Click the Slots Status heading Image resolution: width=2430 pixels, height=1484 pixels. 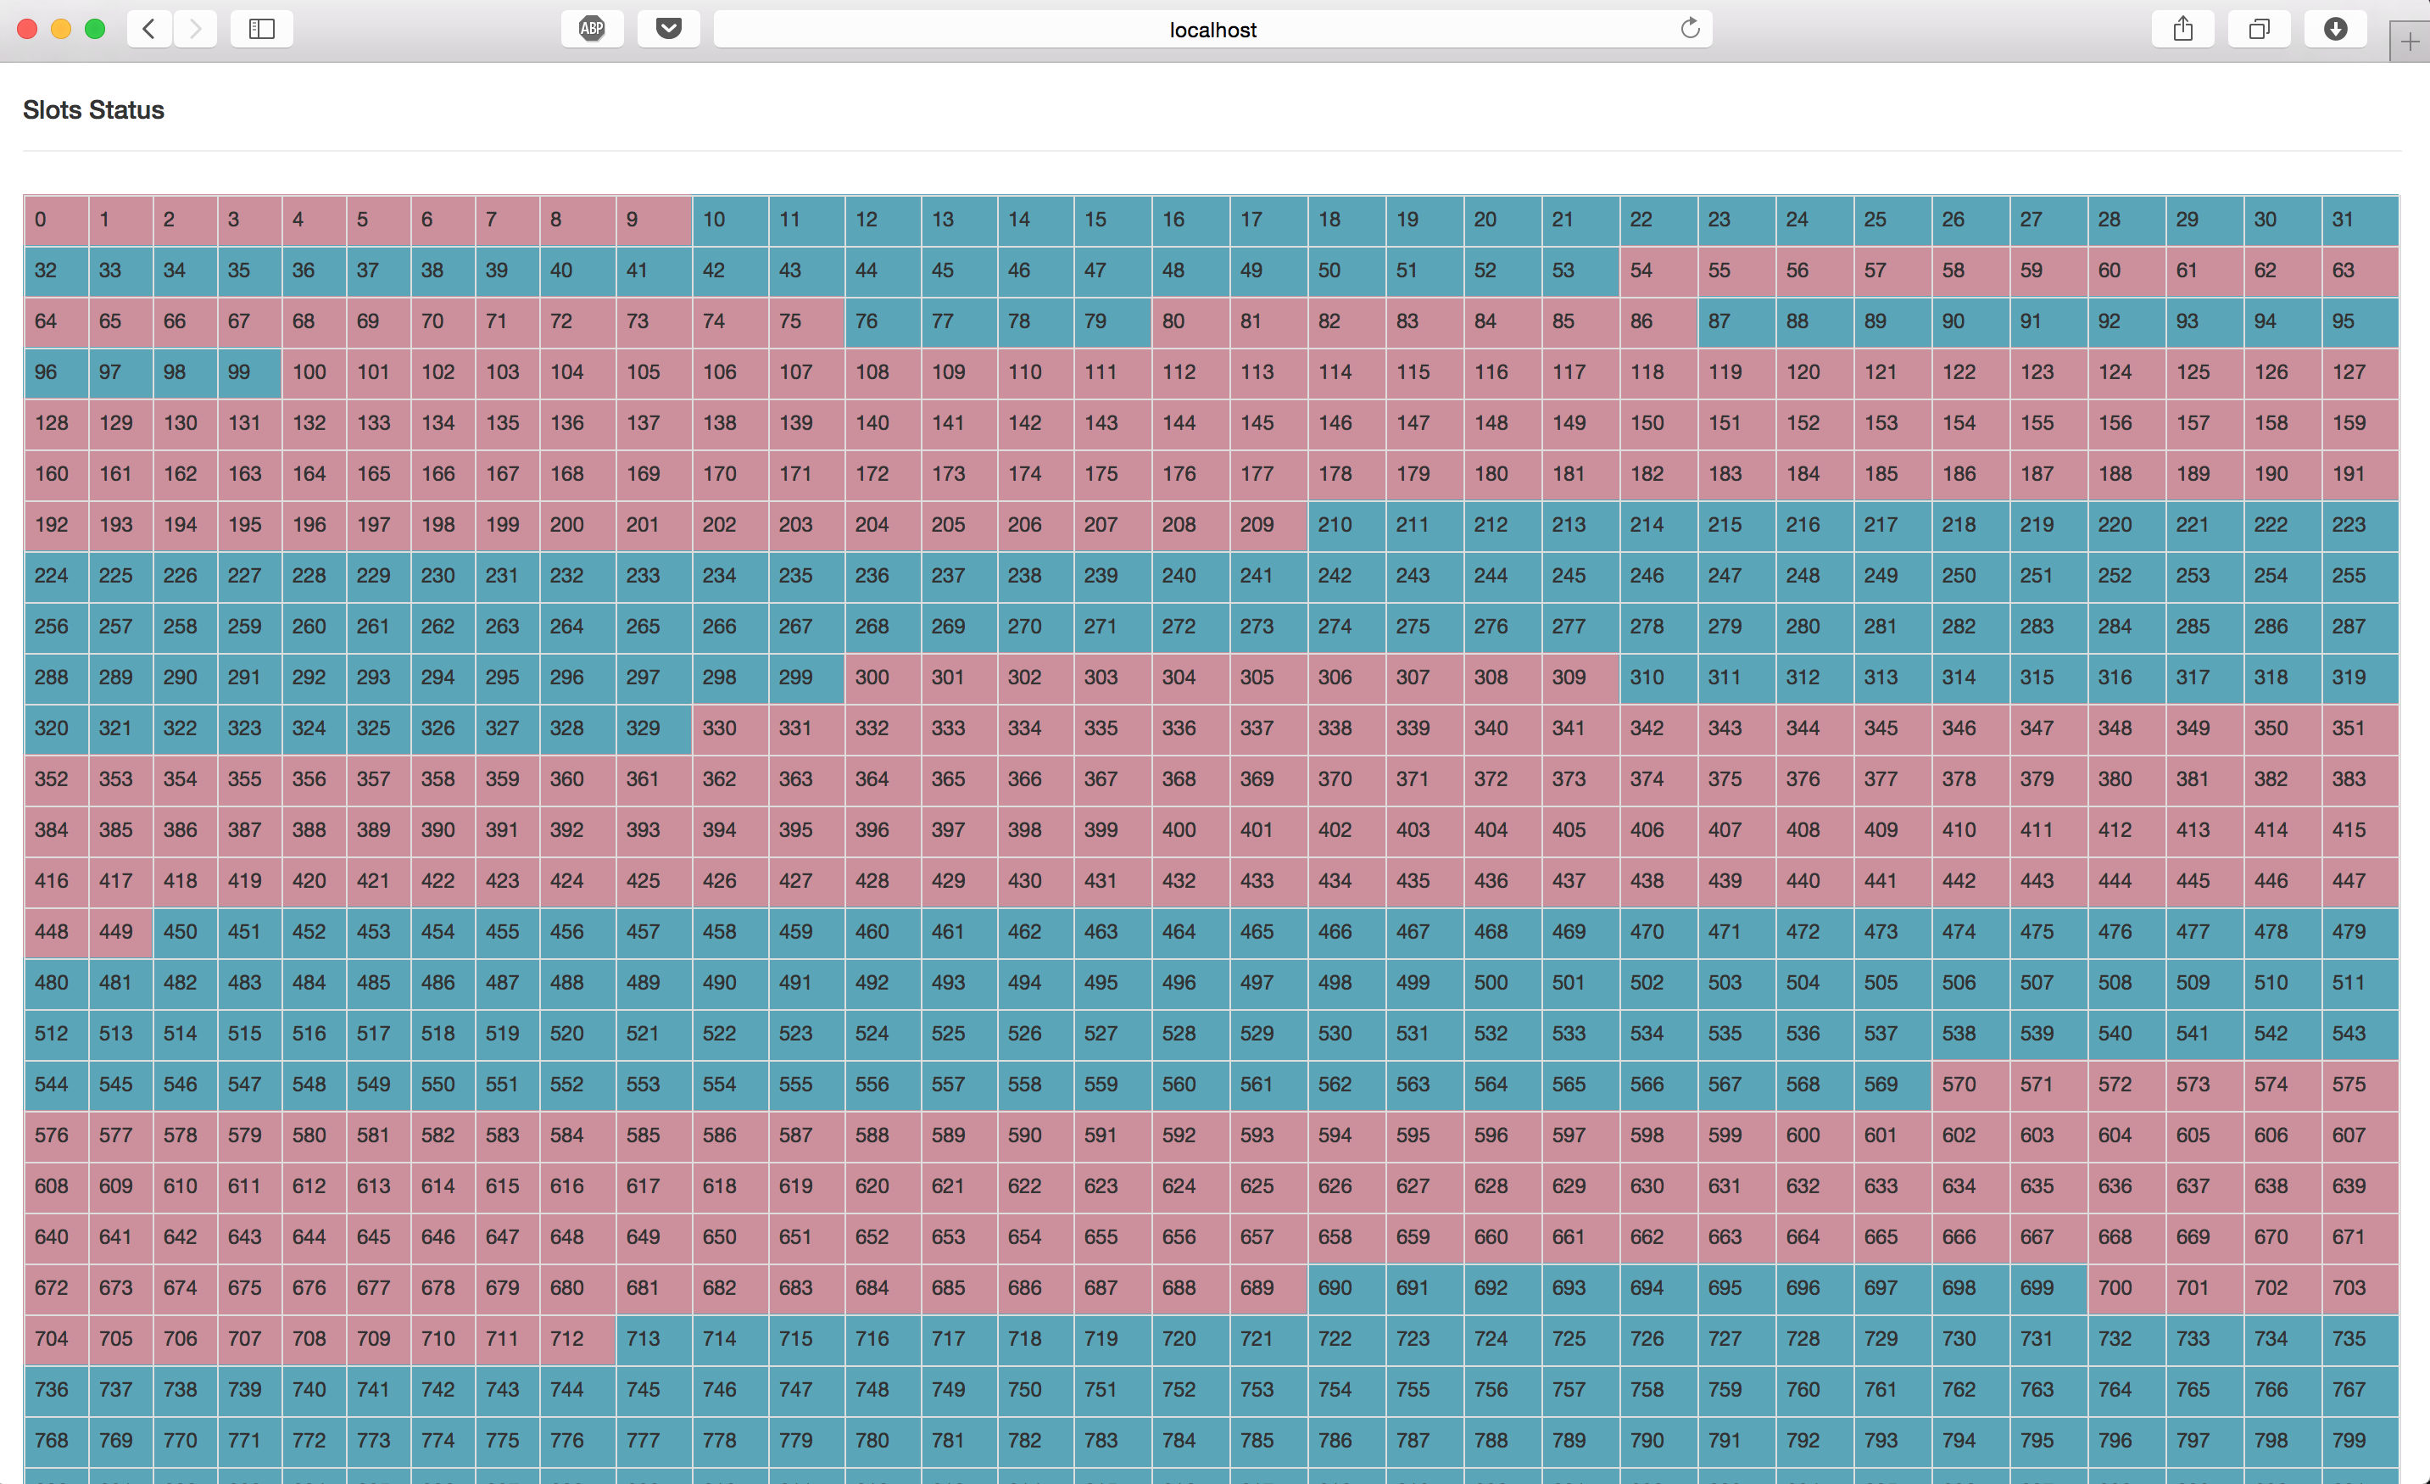pos(93,109)
